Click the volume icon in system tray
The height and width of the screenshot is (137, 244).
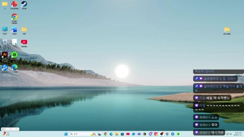pos(231,134)
